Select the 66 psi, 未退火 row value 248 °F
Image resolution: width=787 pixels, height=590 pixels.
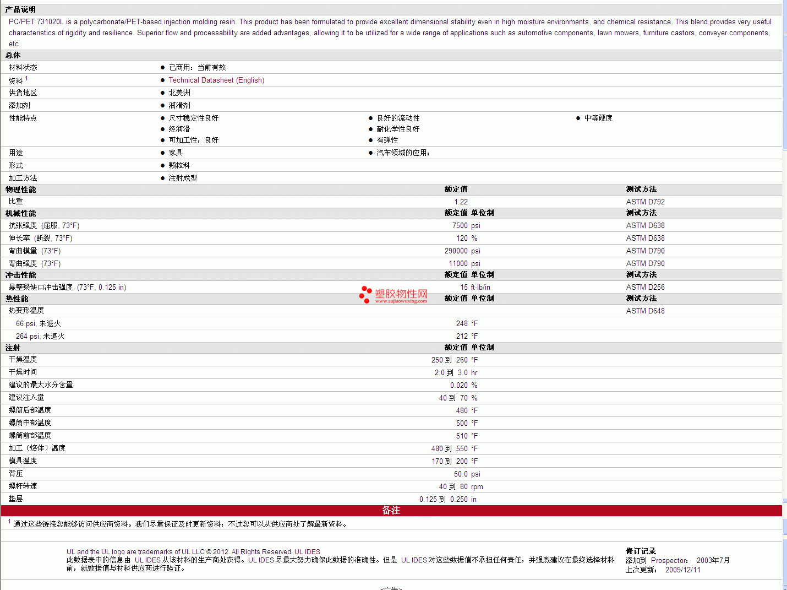[x=467, y=323]
